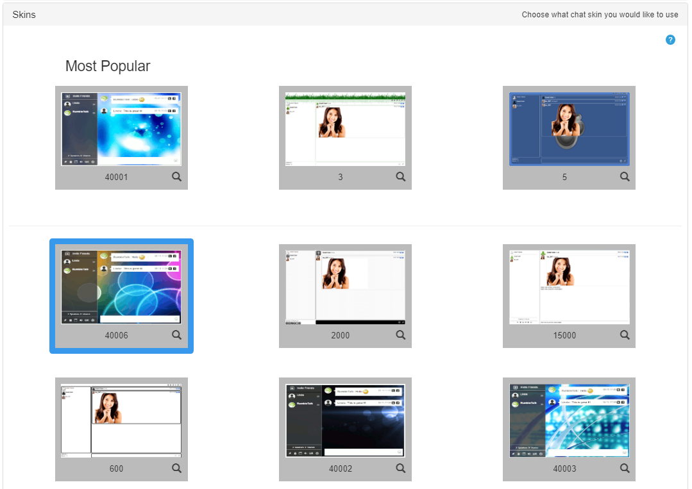
Task: Select skin 2000 thumbnail
Action: click(x=345, y=287)
